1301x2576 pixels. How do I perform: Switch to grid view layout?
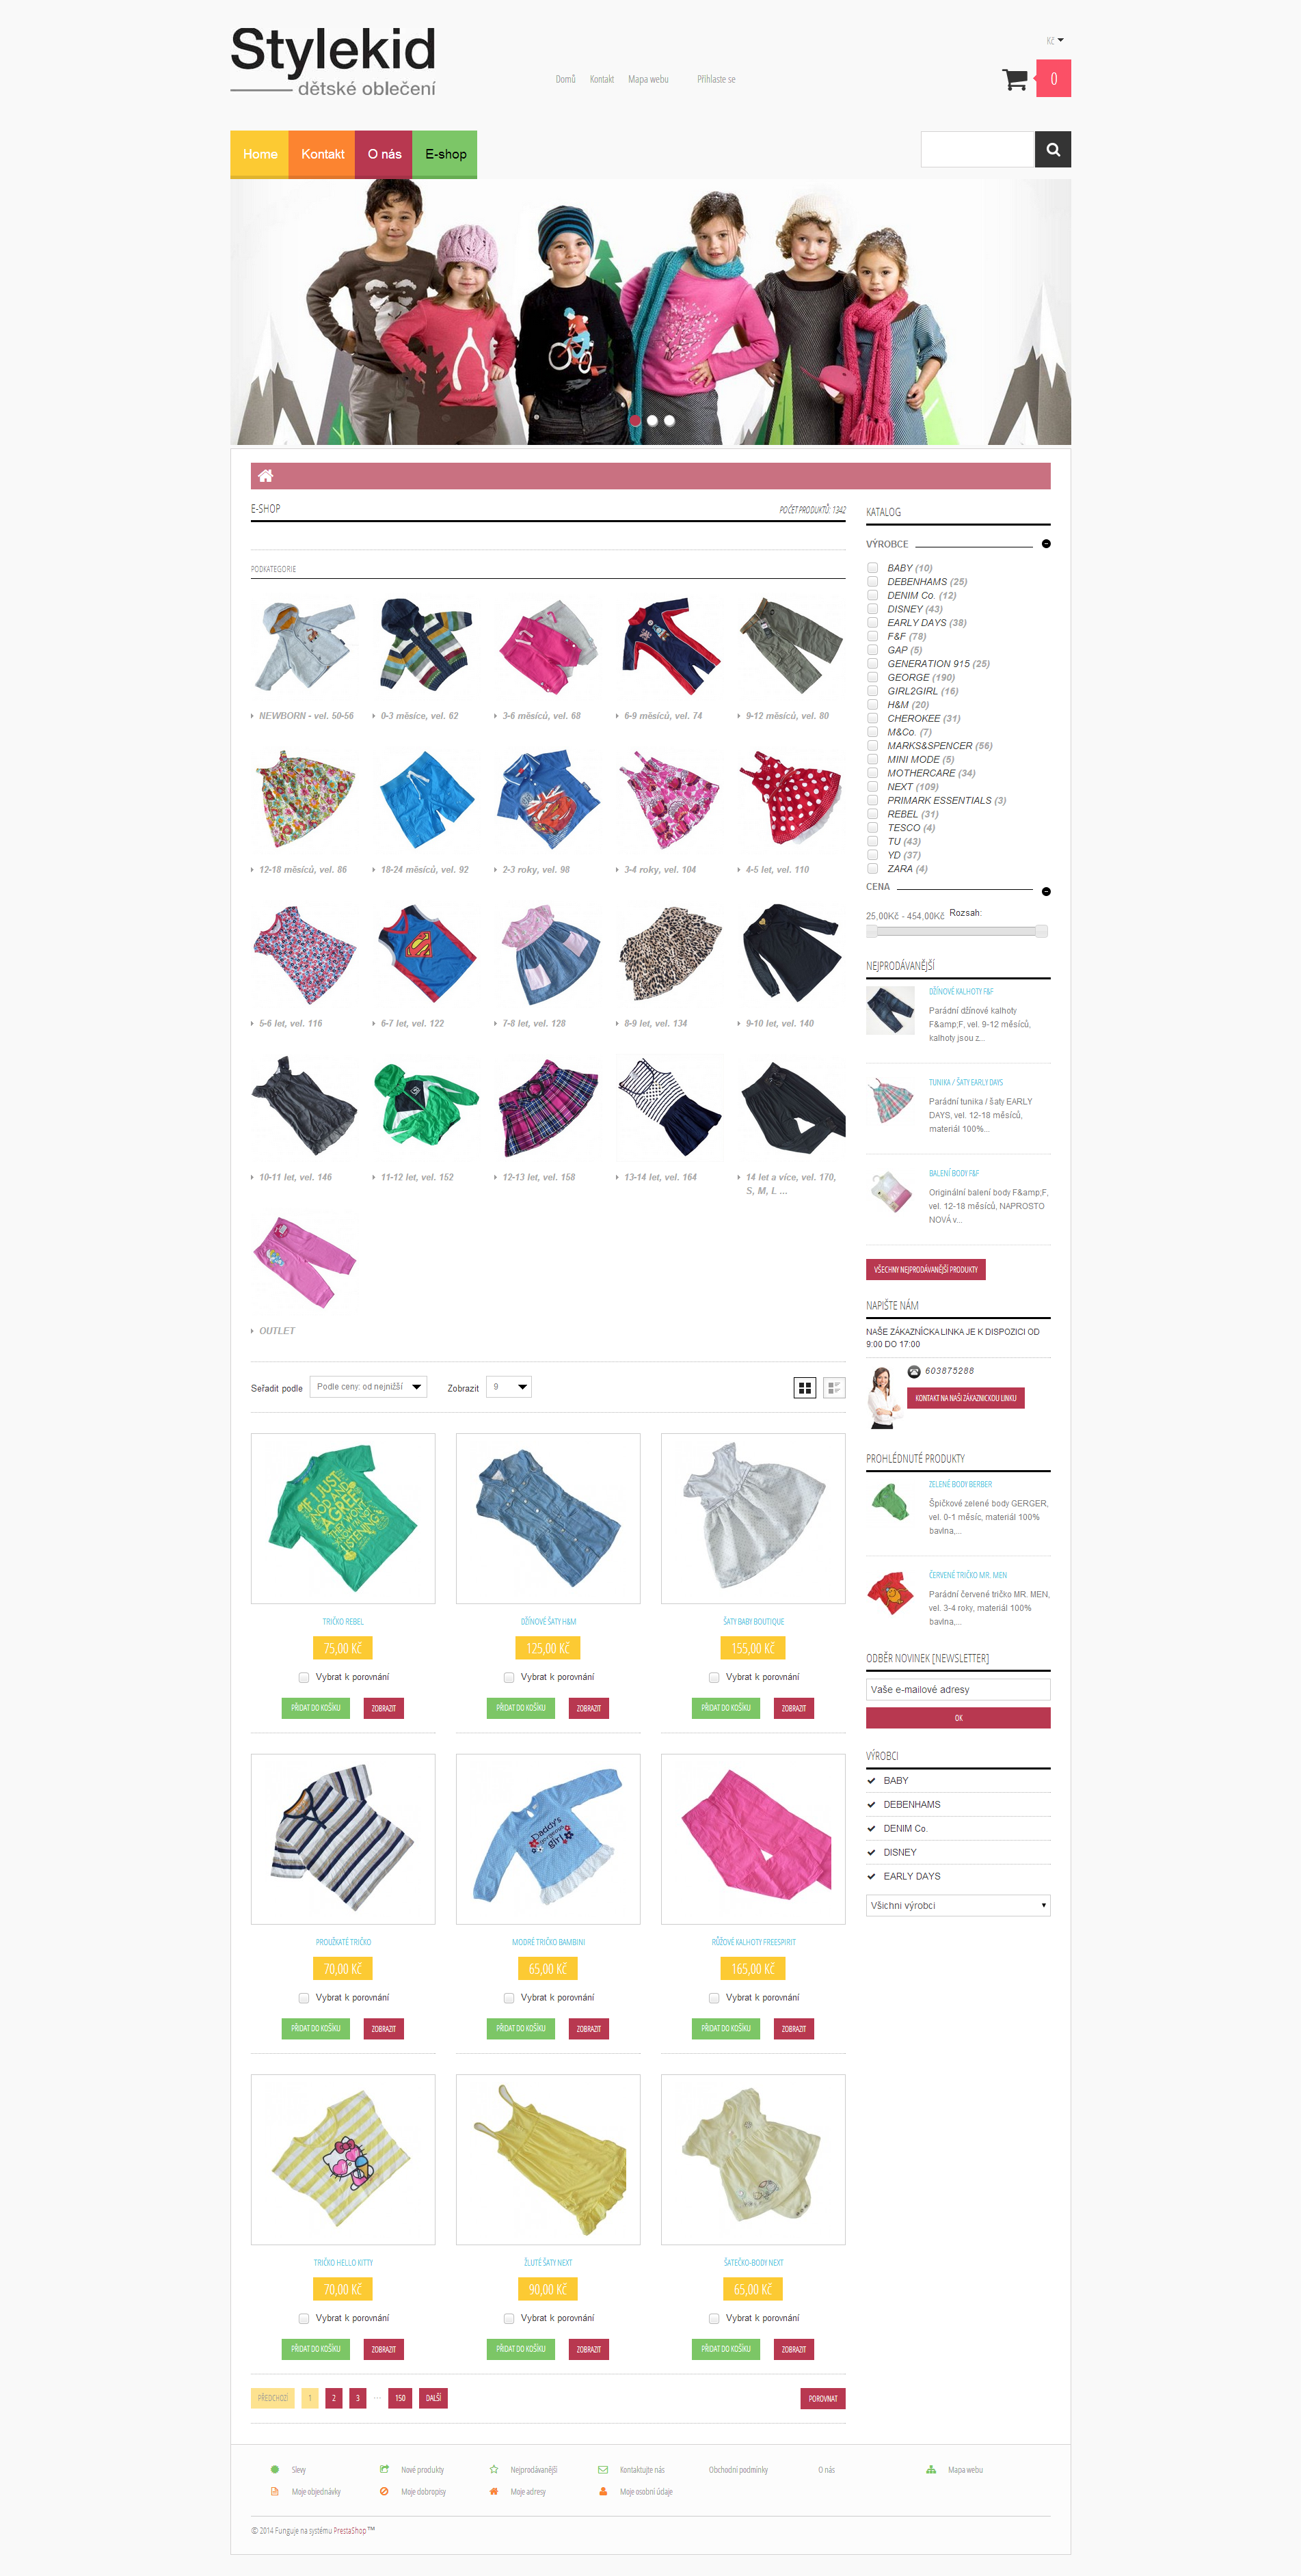(804, 1387)
